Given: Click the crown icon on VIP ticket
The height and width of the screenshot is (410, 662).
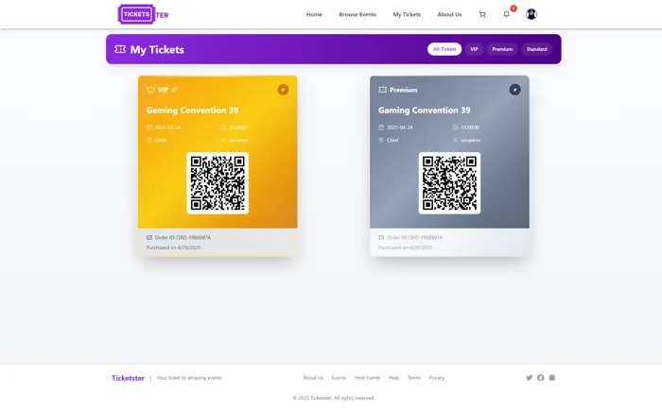Looking at the screenshot, I should [x=150, y=90].
